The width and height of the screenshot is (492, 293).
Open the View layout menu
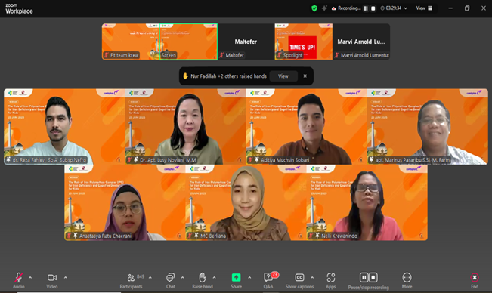click(424, 8)
